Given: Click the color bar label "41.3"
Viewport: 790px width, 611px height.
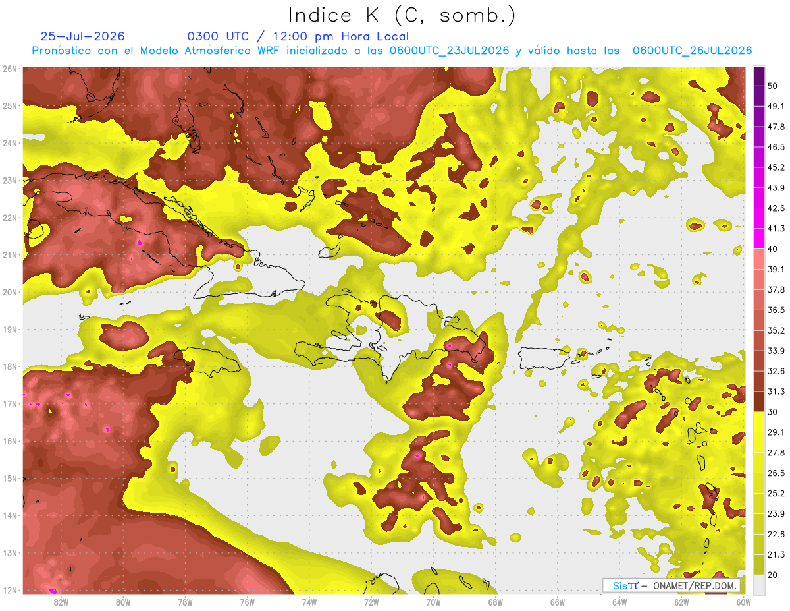Looking at the screenshot, I should (x=776, y=229).
